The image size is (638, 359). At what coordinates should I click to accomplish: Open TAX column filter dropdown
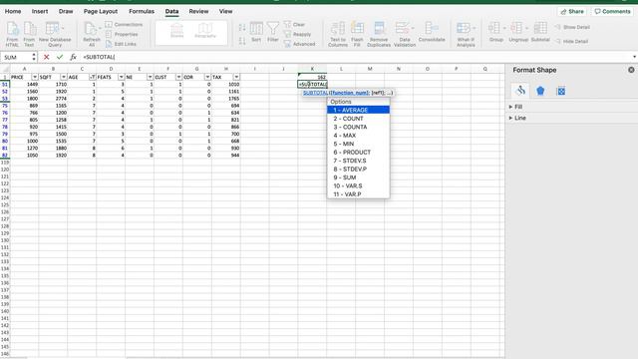click(236, 77)
